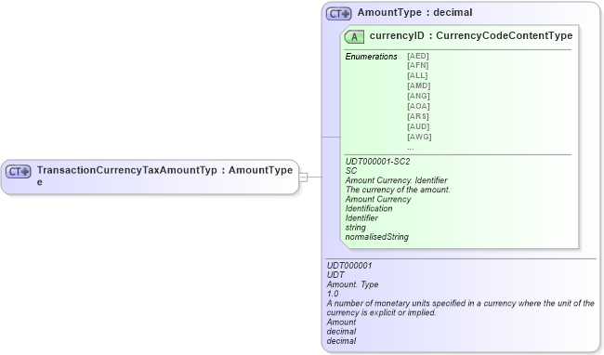This screenshot has width=604, height=355.
Task: Select the TransactionCurrencyTaxAmountType : AmountType label
Action: (164, 176)
